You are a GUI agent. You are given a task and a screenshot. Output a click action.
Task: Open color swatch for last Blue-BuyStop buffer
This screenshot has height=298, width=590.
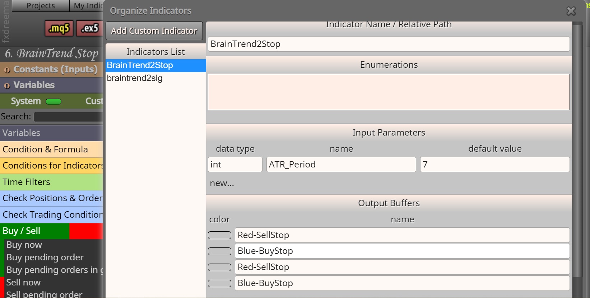[x=219, y=283]
